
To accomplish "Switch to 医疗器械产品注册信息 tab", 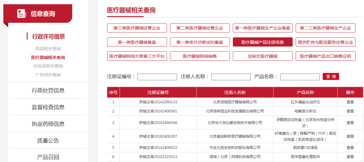I will point(263,42).
